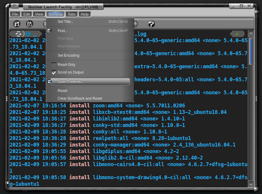Uncheck Scroll on Output option
The width and height of the screenshot is (262, 194).
tap(54, 72)
